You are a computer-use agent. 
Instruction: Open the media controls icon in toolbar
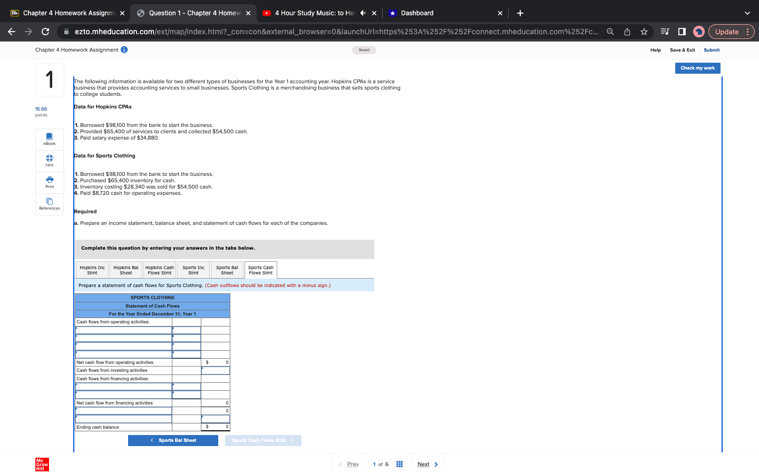(x=665, y=32)
